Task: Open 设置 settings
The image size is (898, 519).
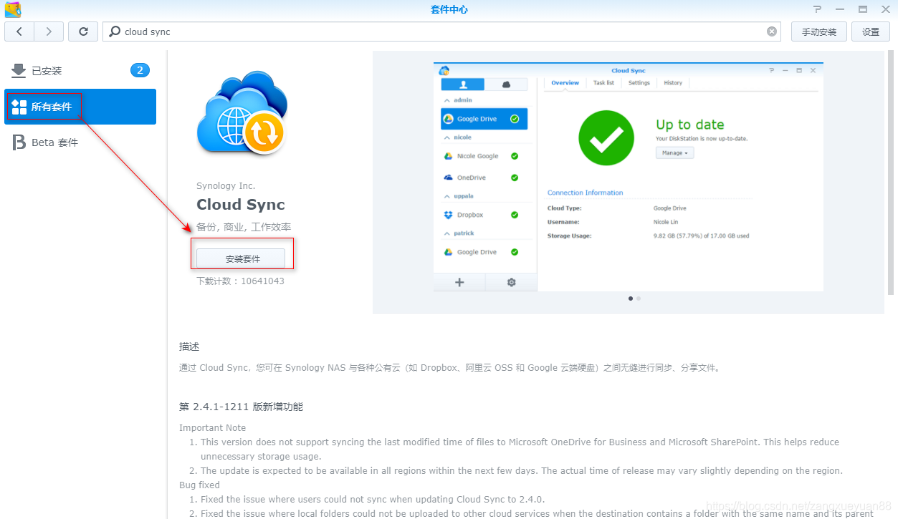Action: click(x=871, y=31)
